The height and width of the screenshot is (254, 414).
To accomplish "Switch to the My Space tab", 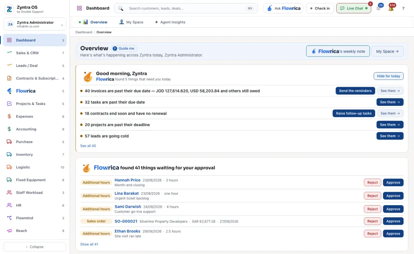I will (131, 22).
